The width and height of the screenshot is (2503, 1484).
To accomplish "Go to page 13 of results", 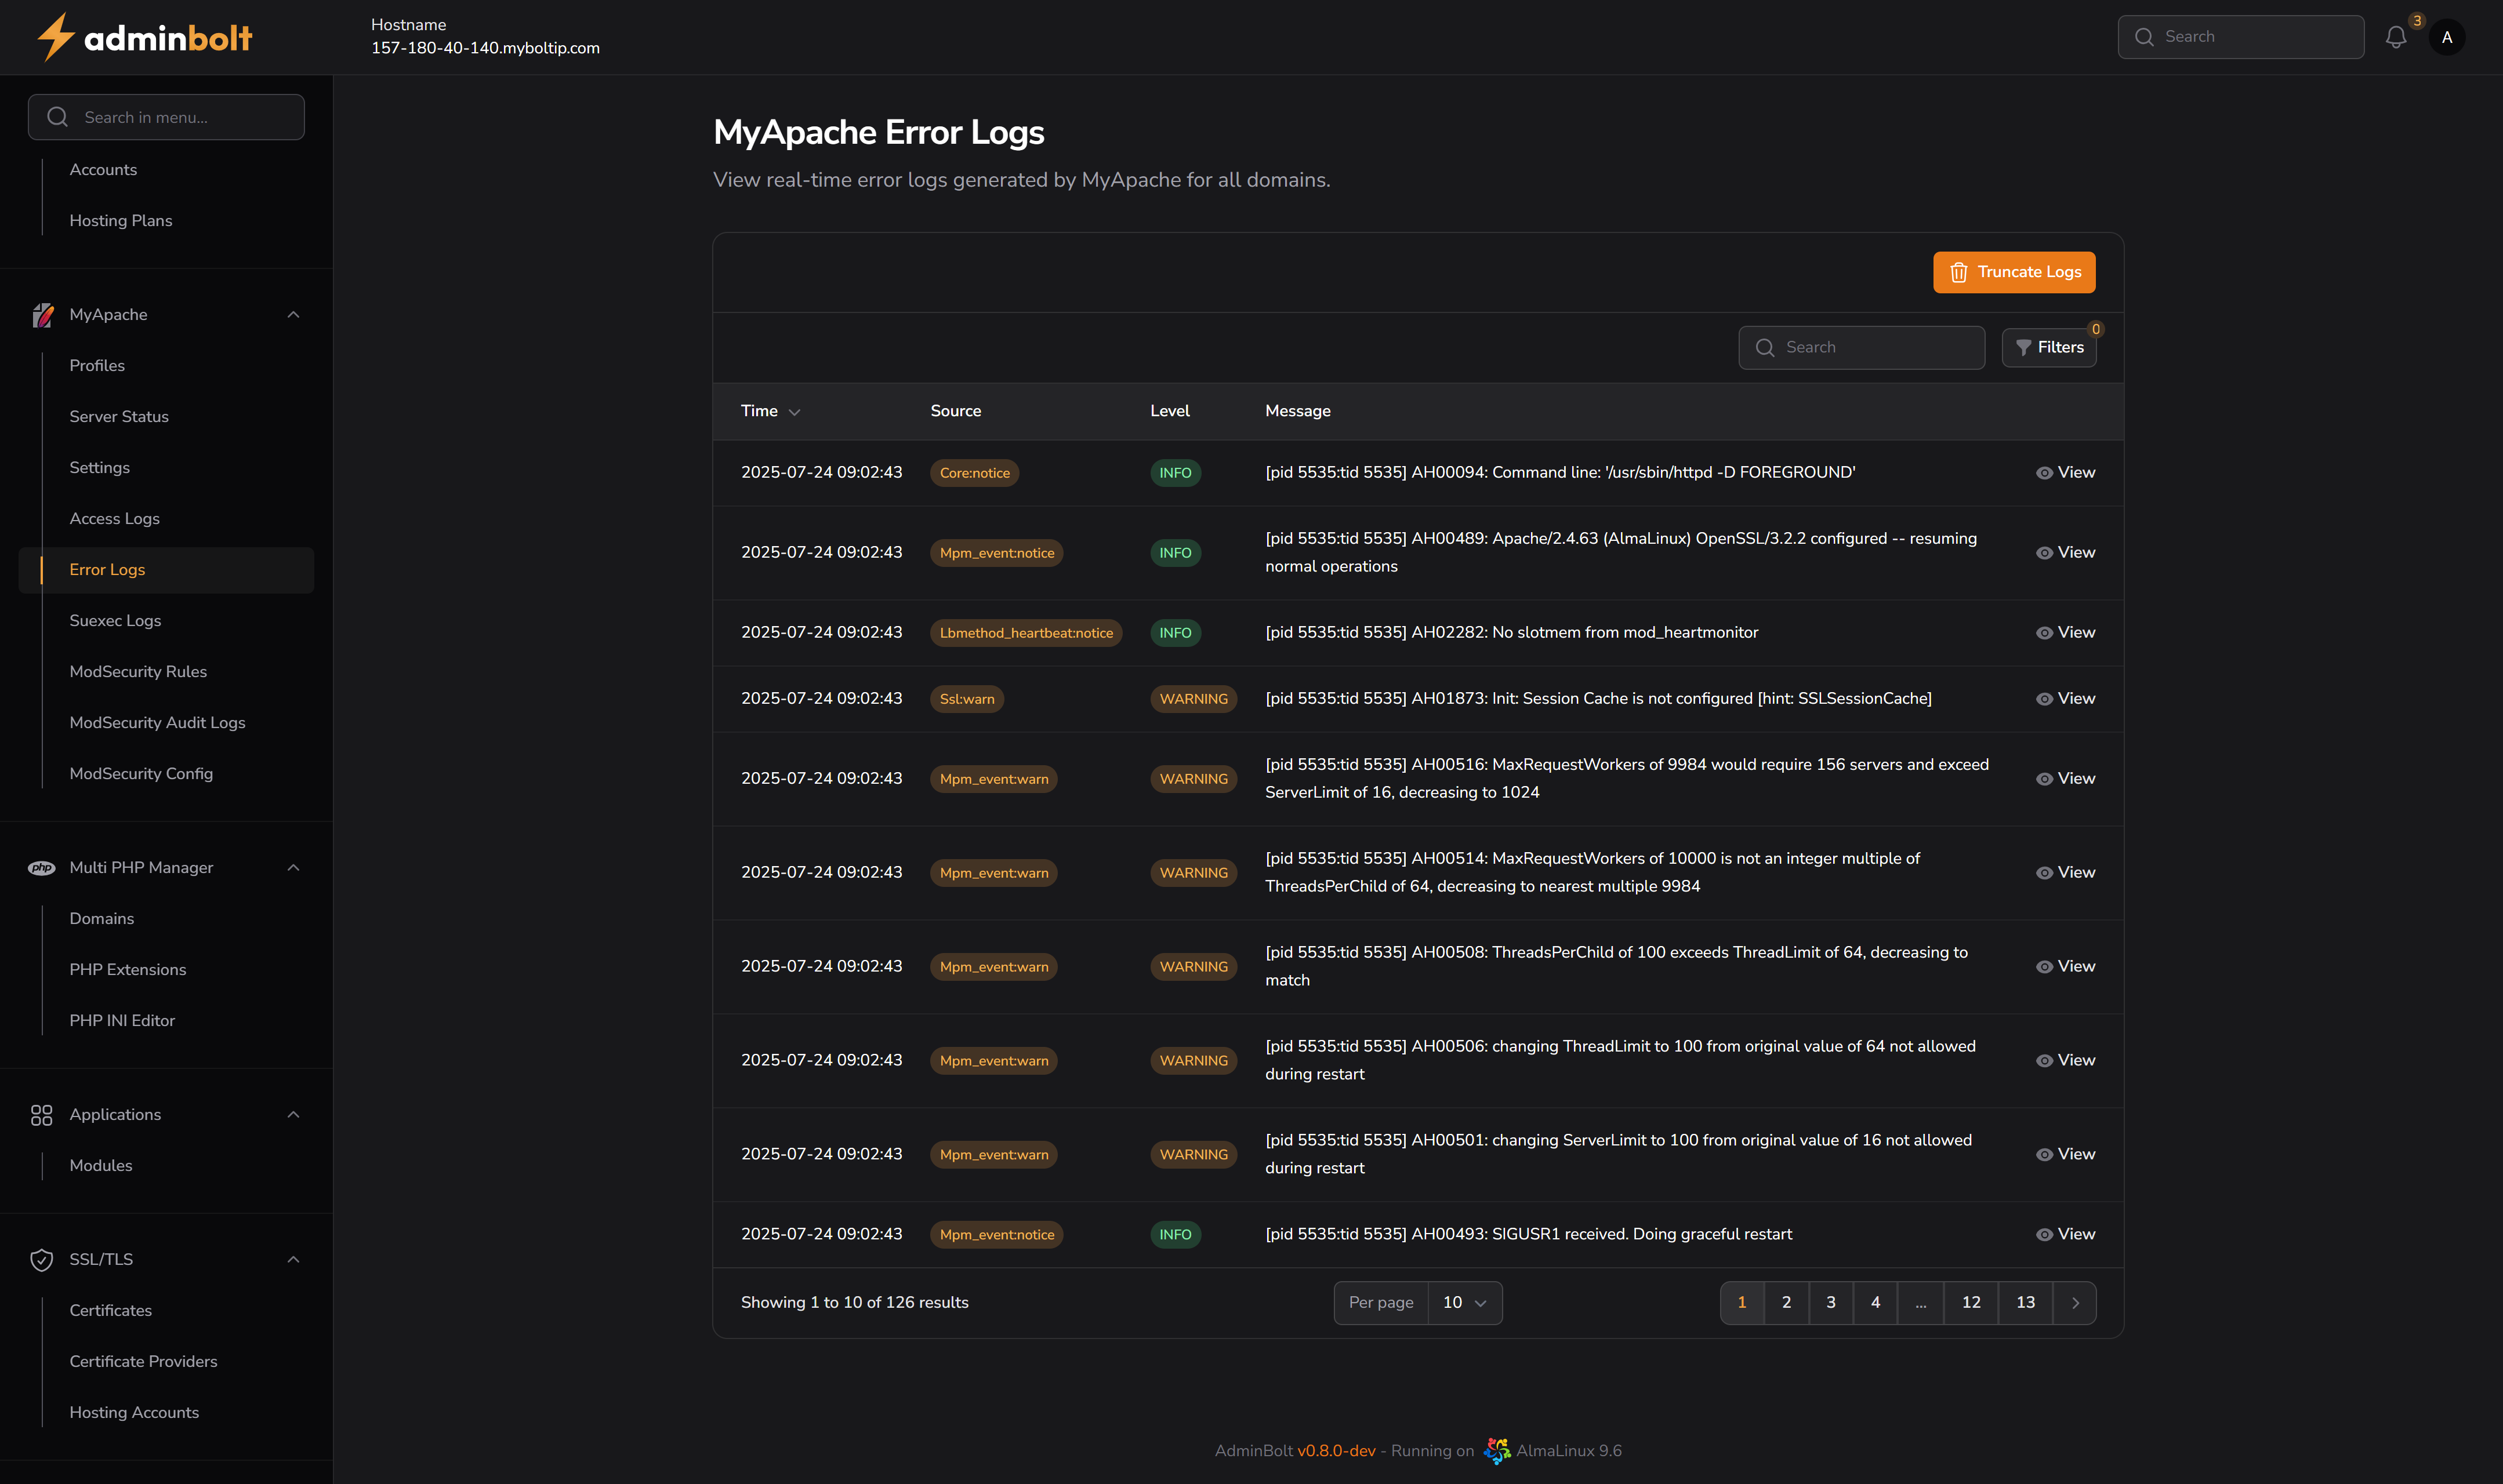I will coord(2025,1302).
